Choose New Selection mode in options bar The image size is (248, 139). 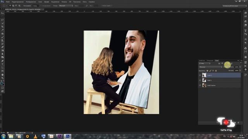10,6
